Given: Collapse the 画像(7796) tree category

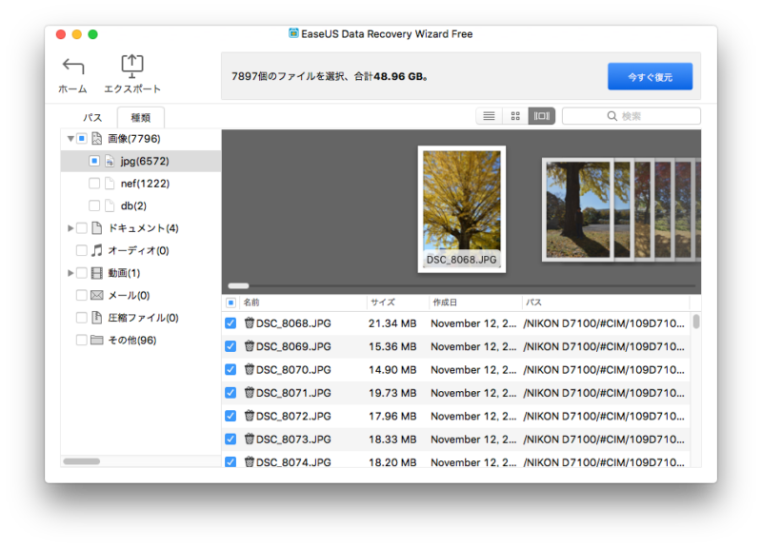Looking at the screenshot, I should [70, 139].
